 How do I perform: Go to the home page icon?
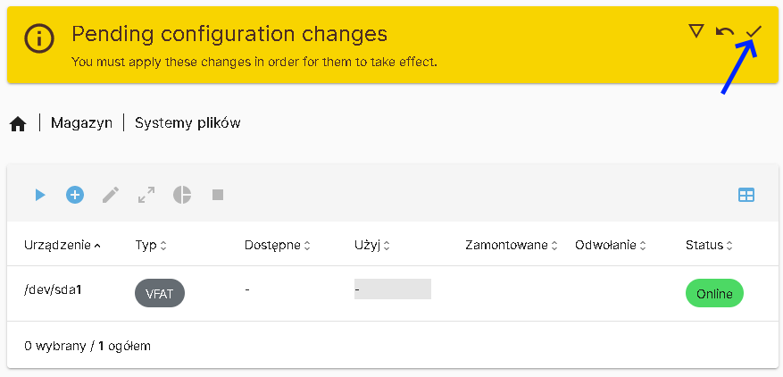point(18,123)
